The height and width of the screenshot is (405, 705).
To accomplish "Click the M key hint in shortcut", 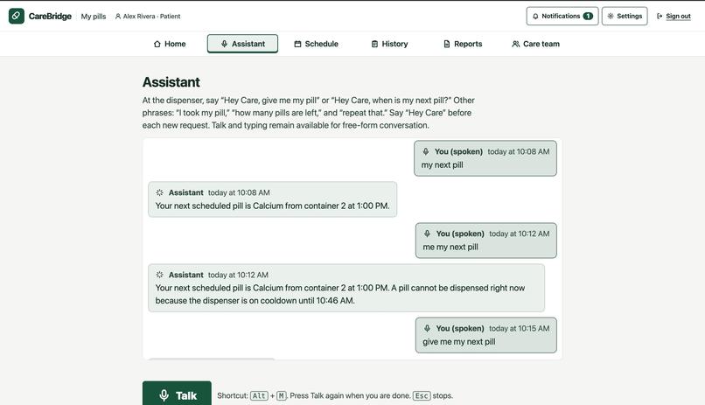I will click(x=281, y=396).
